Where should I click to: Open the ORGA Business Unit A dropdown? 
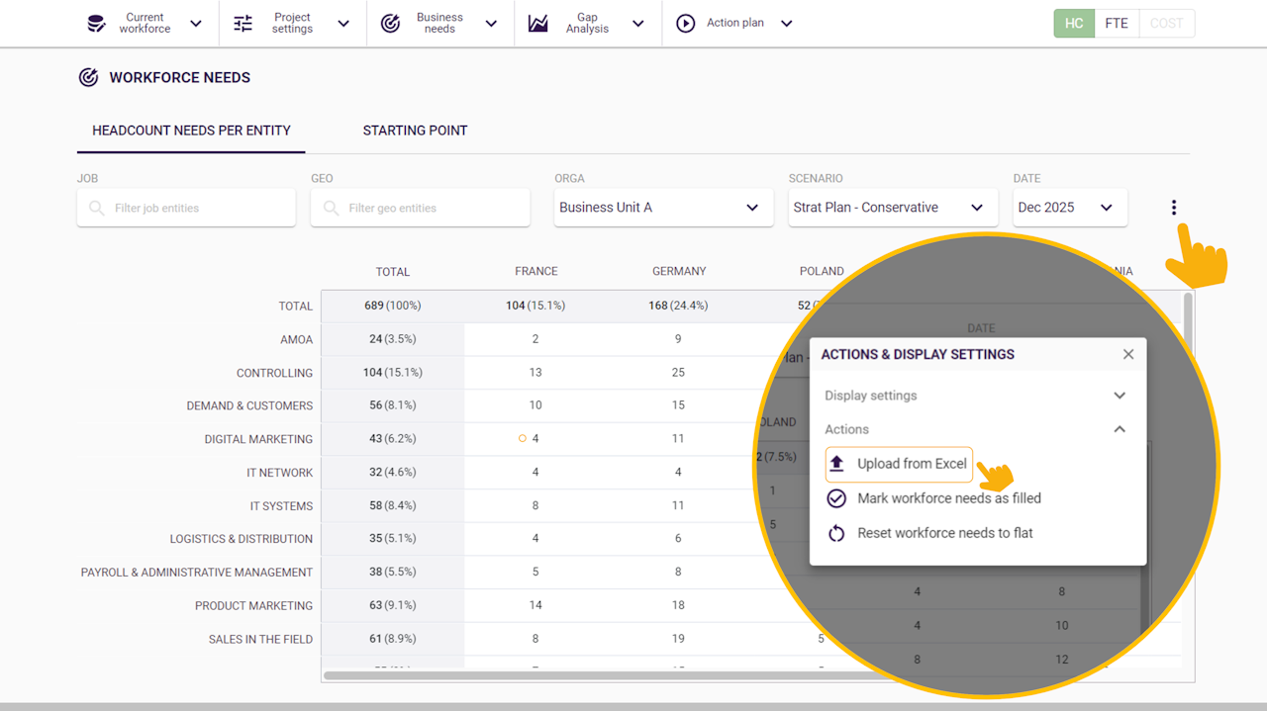pyautogui.click(x=663, y=208)
